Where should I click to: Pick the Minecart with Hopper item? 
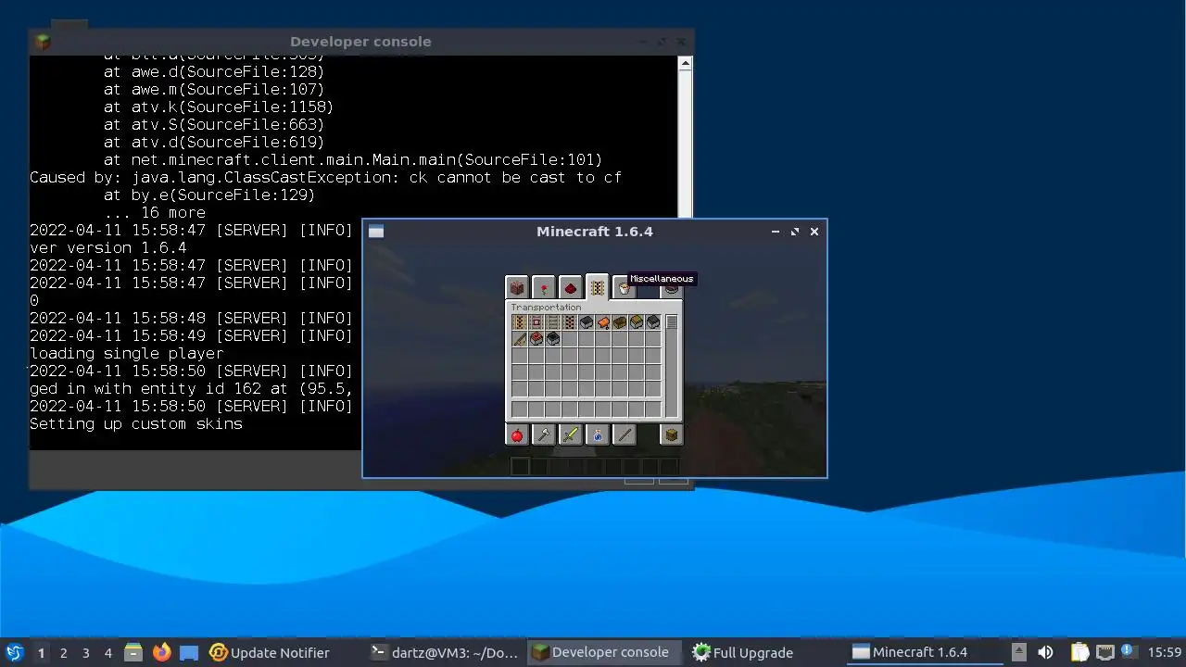pyautogui.click(x=553, y=339)
